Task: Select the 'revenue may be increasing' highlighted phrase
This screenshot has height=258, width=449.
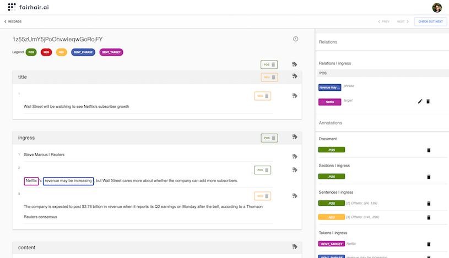Action: [68, 181]
